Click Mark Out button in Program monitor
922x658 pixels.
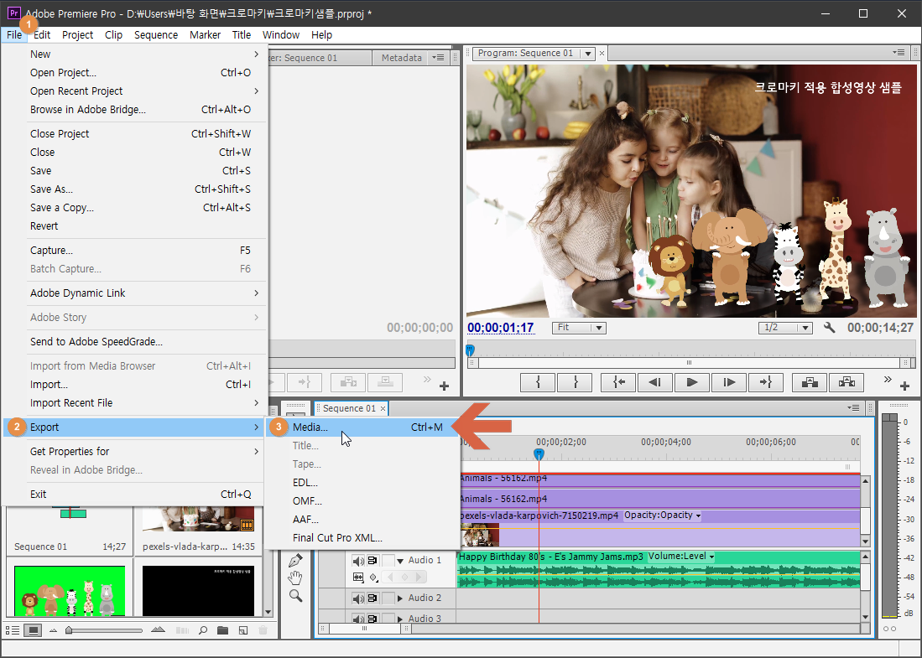(575, 382)
